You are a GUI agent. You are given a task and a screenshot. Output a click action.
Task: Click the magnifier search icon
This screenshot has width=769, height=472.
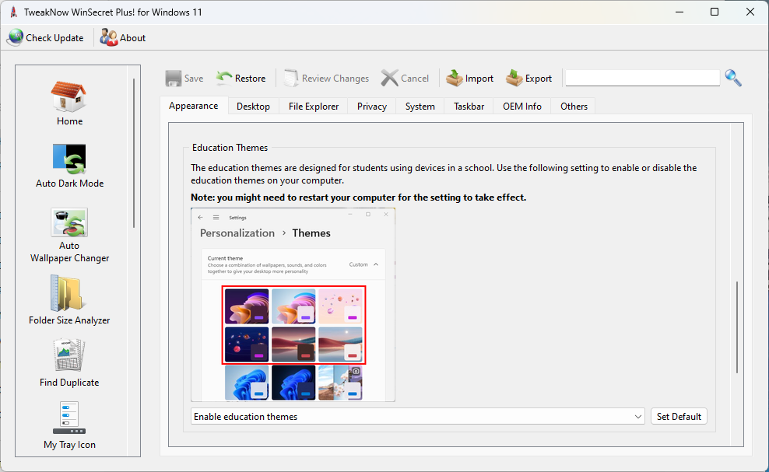733,78
